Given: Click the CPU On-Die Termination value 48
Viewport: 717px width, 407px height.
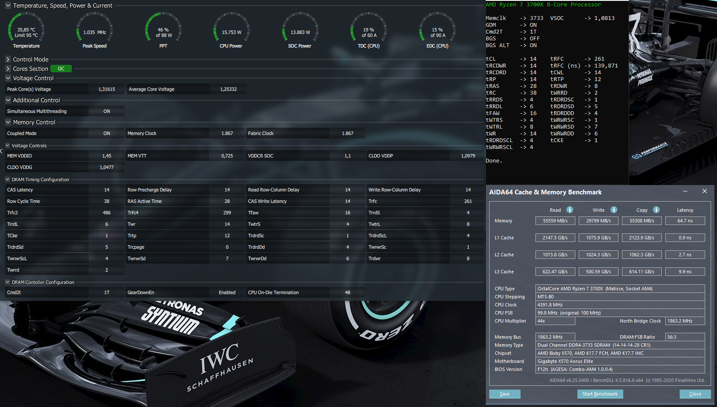Looking at the screenshot, I should click(x=347, y=292).
